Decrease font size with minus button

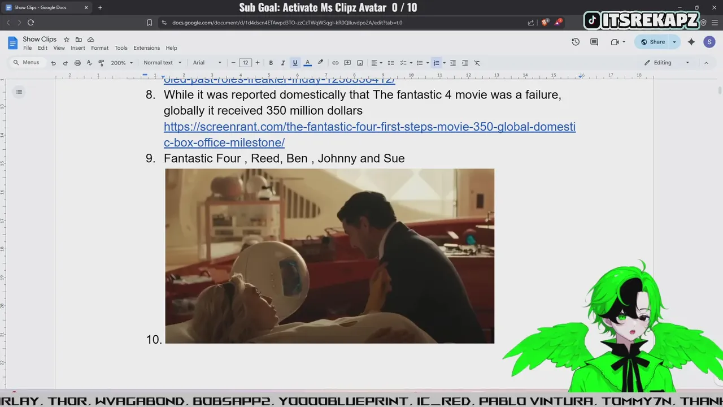(233, 63)
